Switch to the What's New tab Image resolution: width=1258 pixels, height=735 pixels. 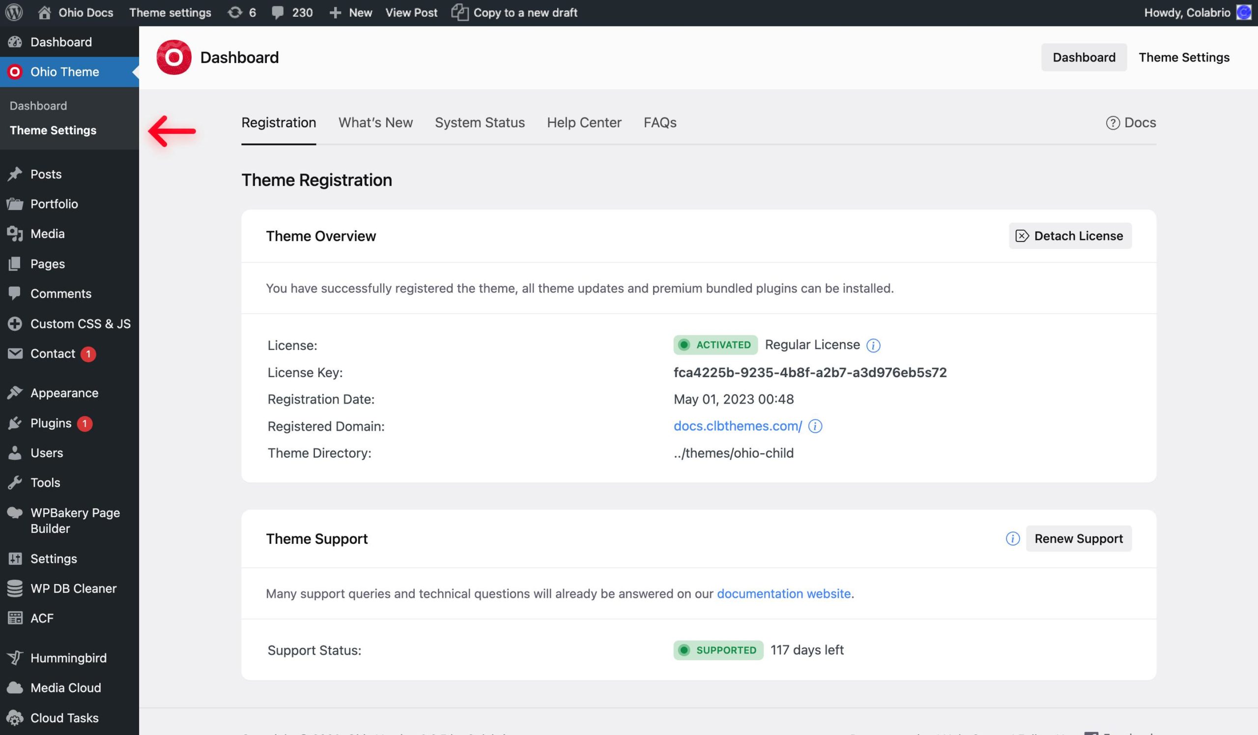coord(375,122)
